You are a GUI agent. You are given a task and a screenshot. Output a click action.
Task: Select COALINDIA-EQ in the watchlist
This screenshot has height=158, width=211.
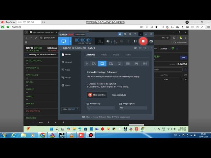point(33,68)
